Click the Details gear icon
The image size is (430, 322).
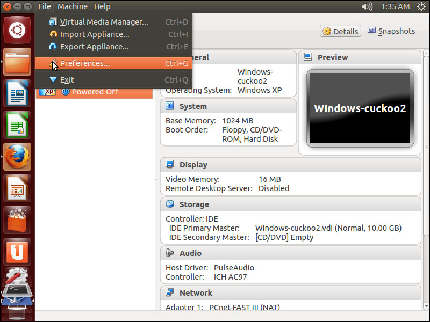pos(327,31)
